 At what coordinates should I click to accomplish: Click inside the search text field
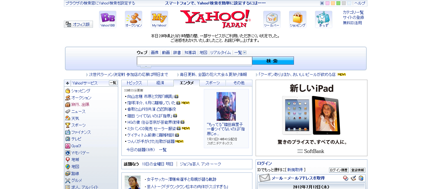coord(195,61)
